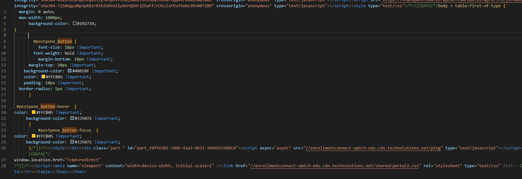The width and height of the screenshot is (522, 179).
Task: Click the '#postpone_button {' selector on line 8
Action: (x=55, y=41)
